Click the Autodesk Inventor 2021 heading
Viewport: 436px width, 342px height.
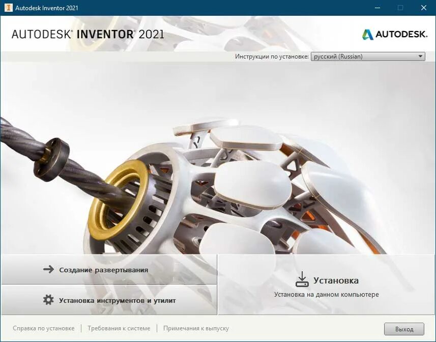point(88,34)
